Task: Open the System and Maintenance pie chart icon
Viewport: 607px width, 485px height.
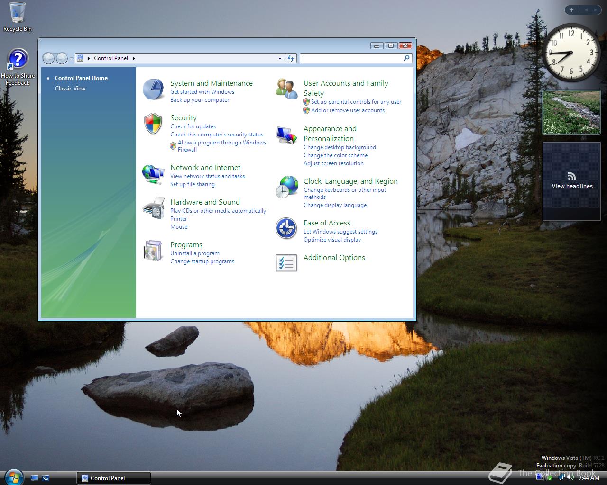Action: 153,89
